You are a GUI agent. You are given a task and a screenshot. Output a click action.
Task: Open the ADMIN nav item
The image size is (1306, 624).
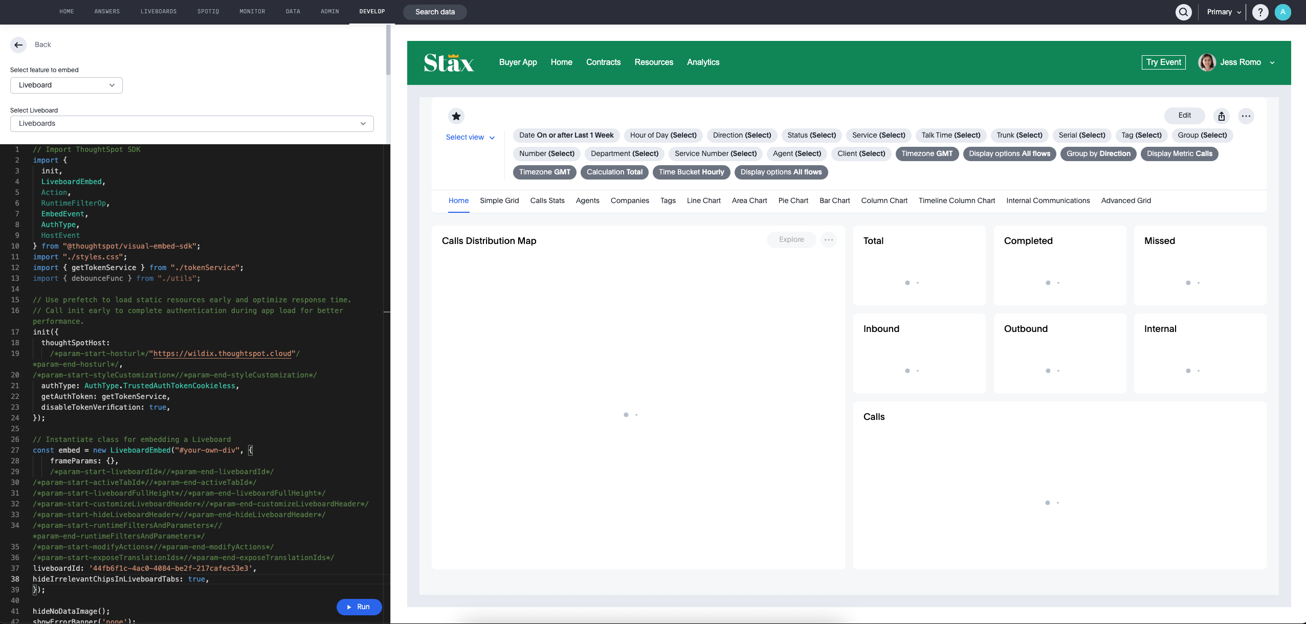(330, 12)
